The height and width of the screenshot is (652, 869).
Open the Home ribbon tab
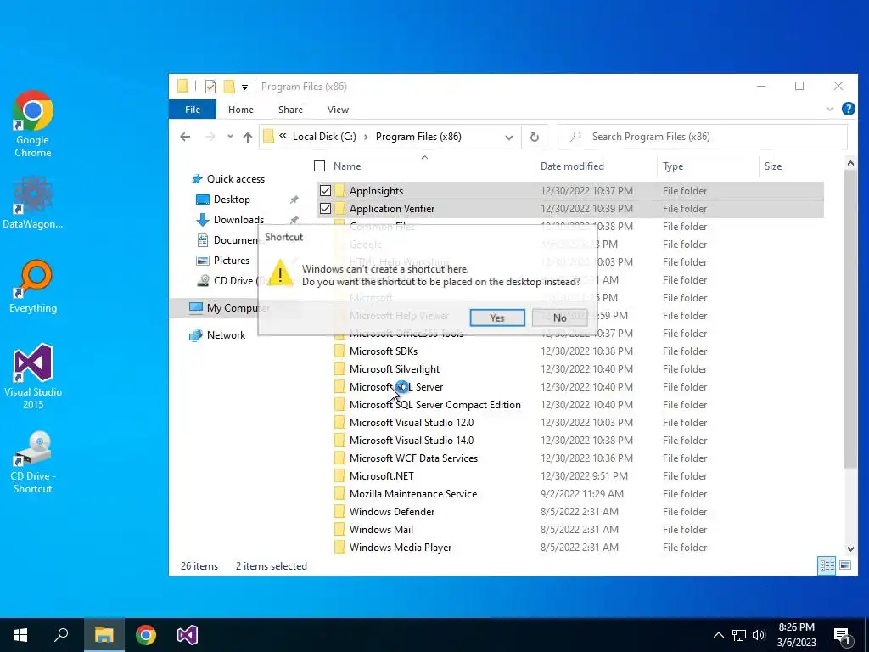pos(240,110)
